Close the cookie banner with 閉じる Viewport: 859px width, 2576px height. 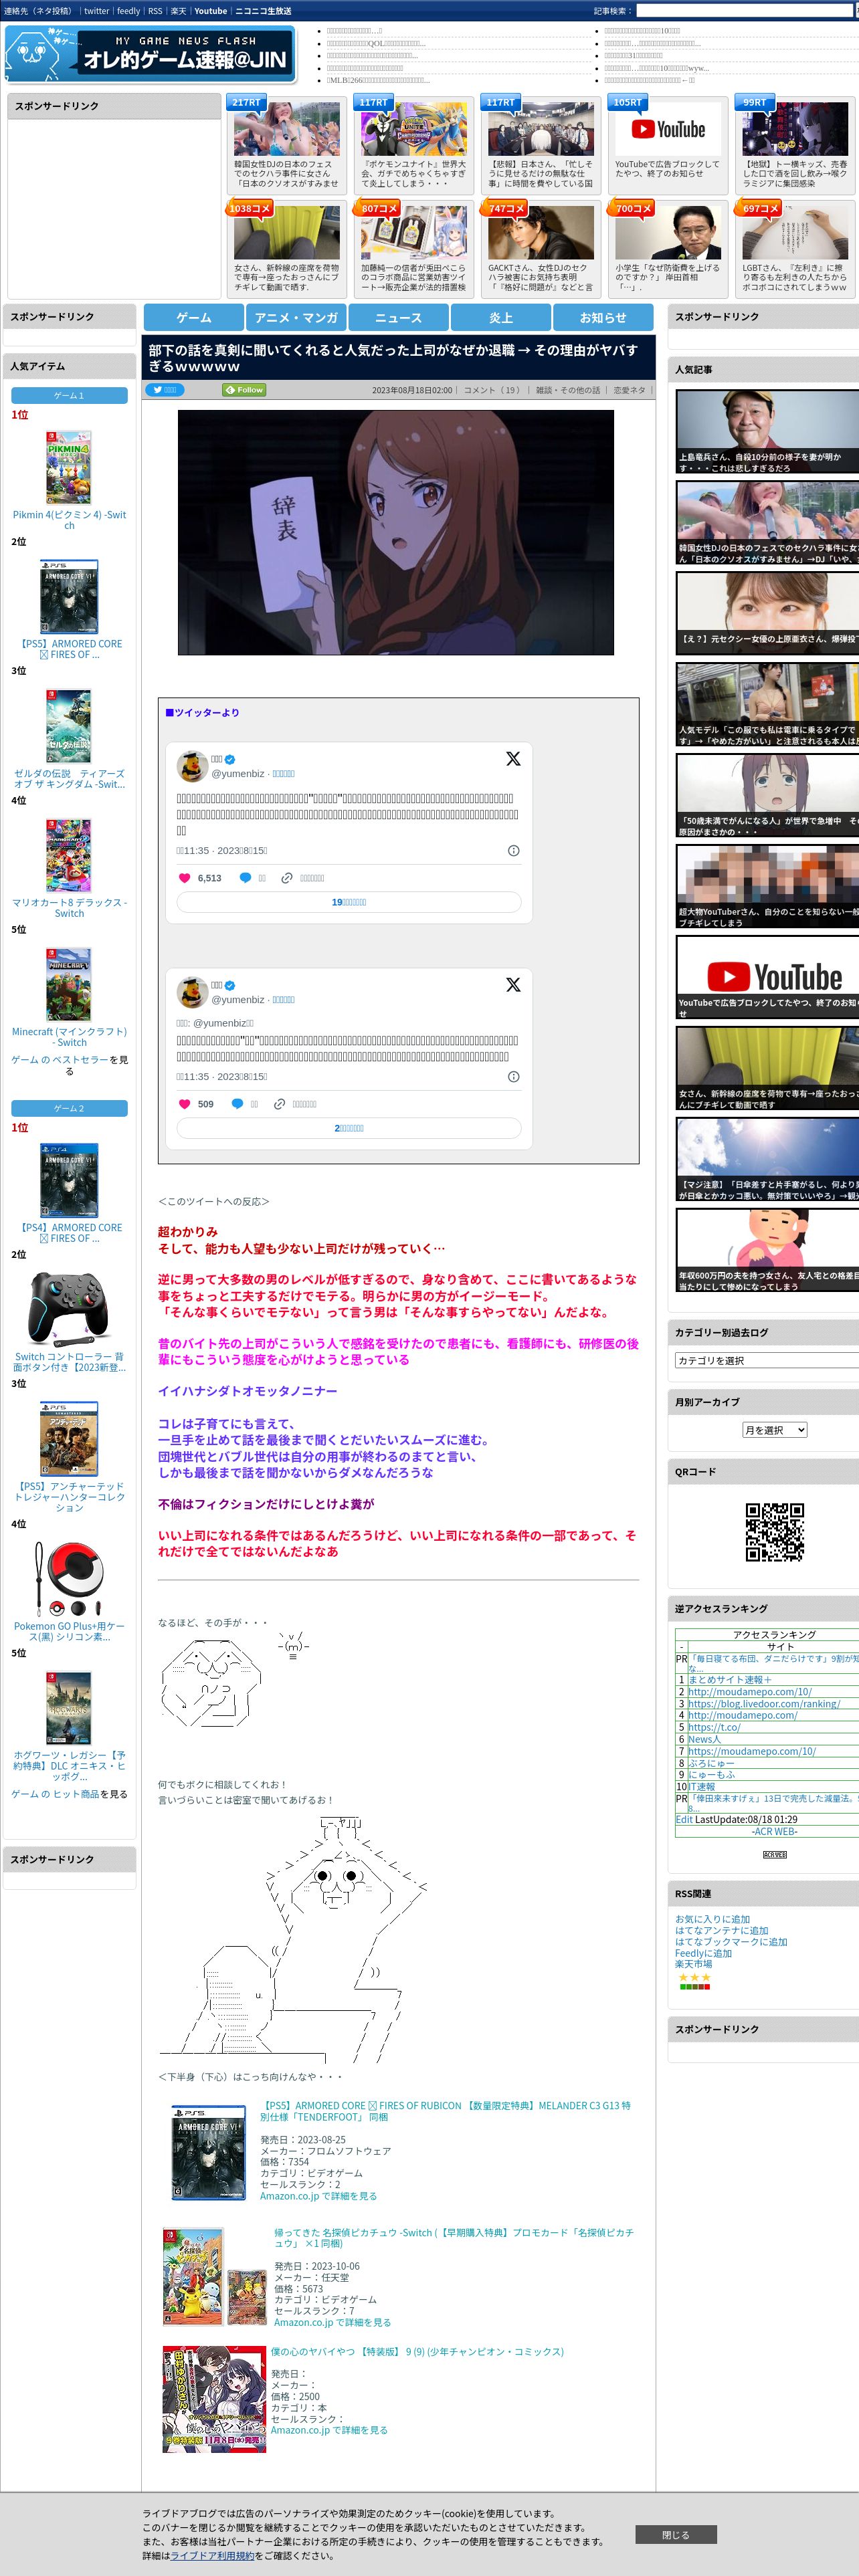pos(675,2534)
